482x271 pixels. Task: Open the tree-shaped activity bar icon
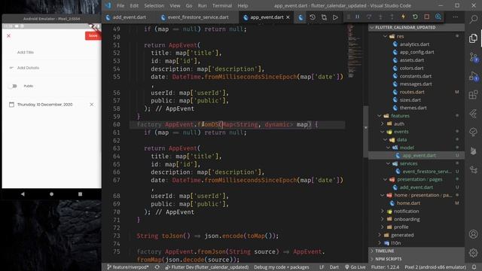pos(474,132)
